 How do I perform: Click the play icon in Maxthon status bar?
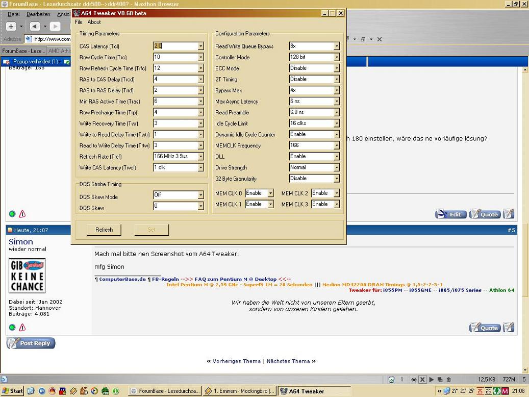(x=431, y=380)
